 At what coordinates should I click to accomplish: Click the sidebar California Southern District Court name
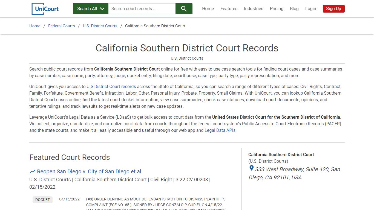[281, 154]
